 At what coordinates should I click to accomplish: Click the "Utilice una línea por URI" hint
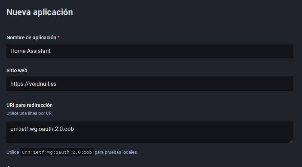pos(29,113)
